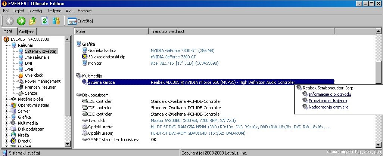
Task: Click the DirectX icon in tree
Action: [14, 141]
